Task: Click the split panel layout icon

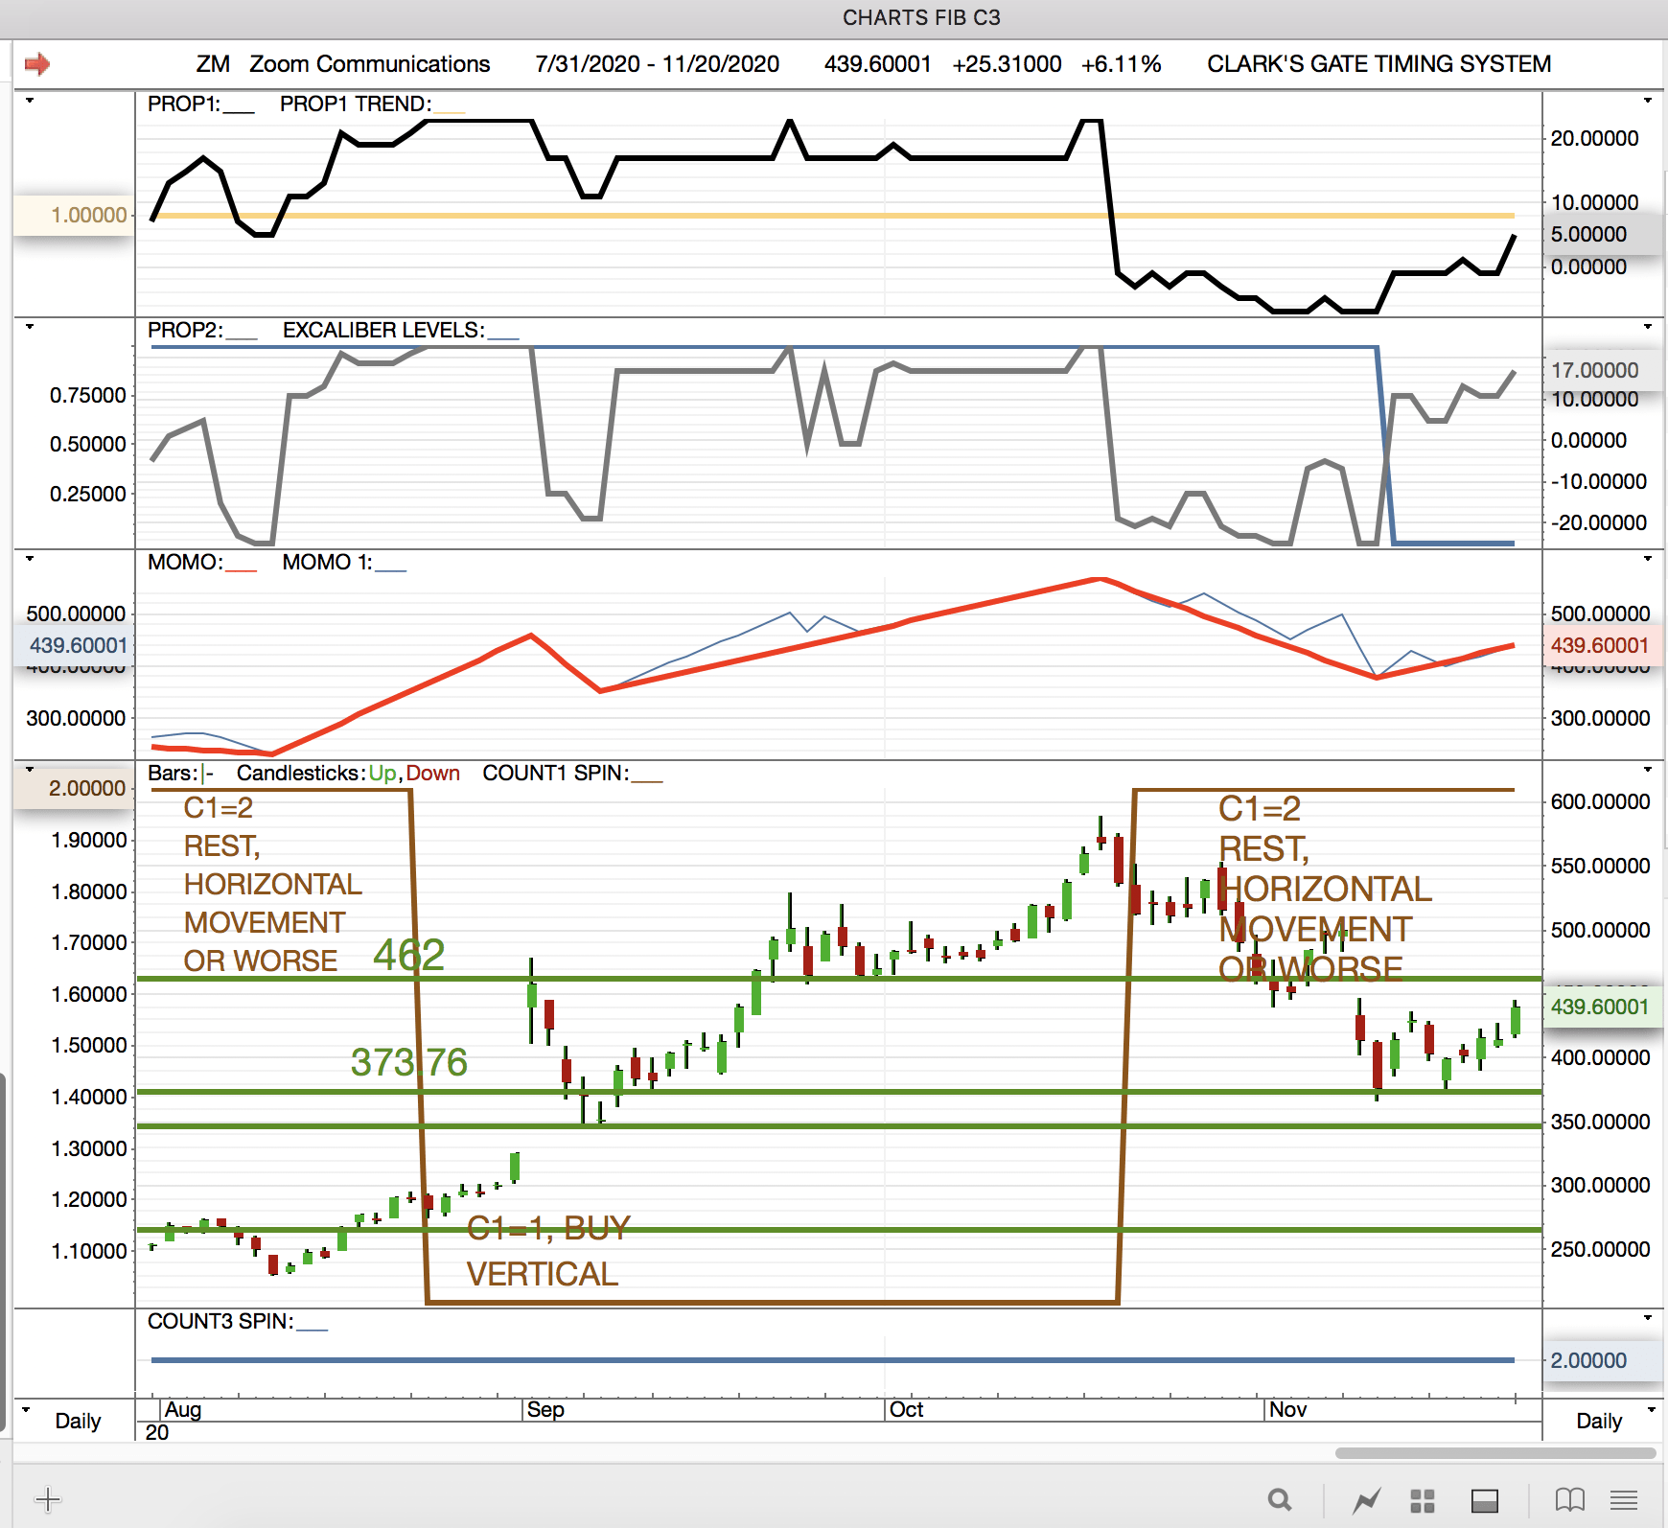Action: coord(1485,1500)
